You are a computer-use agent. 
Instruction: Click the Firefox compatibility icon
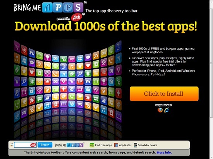[160, 110]
